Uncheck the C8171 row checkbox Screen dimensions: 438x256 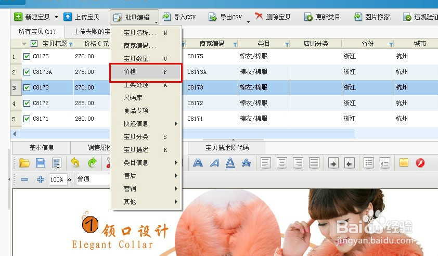point(27,119)
